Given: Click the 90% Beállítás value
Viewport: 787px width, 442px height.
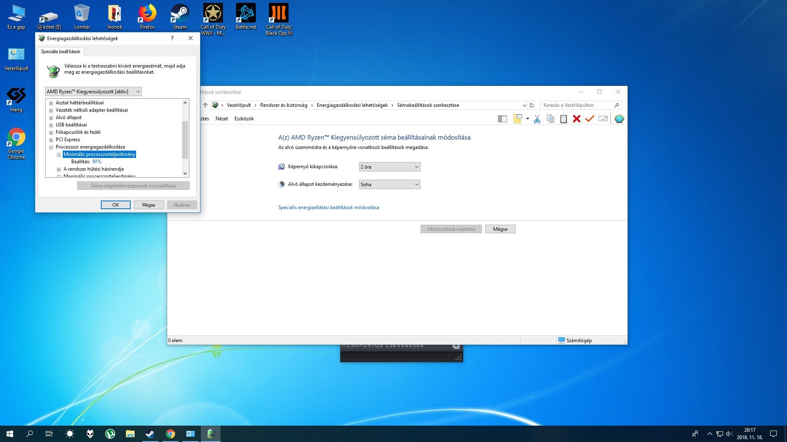Looking at the screenshot, I should 97,162.
